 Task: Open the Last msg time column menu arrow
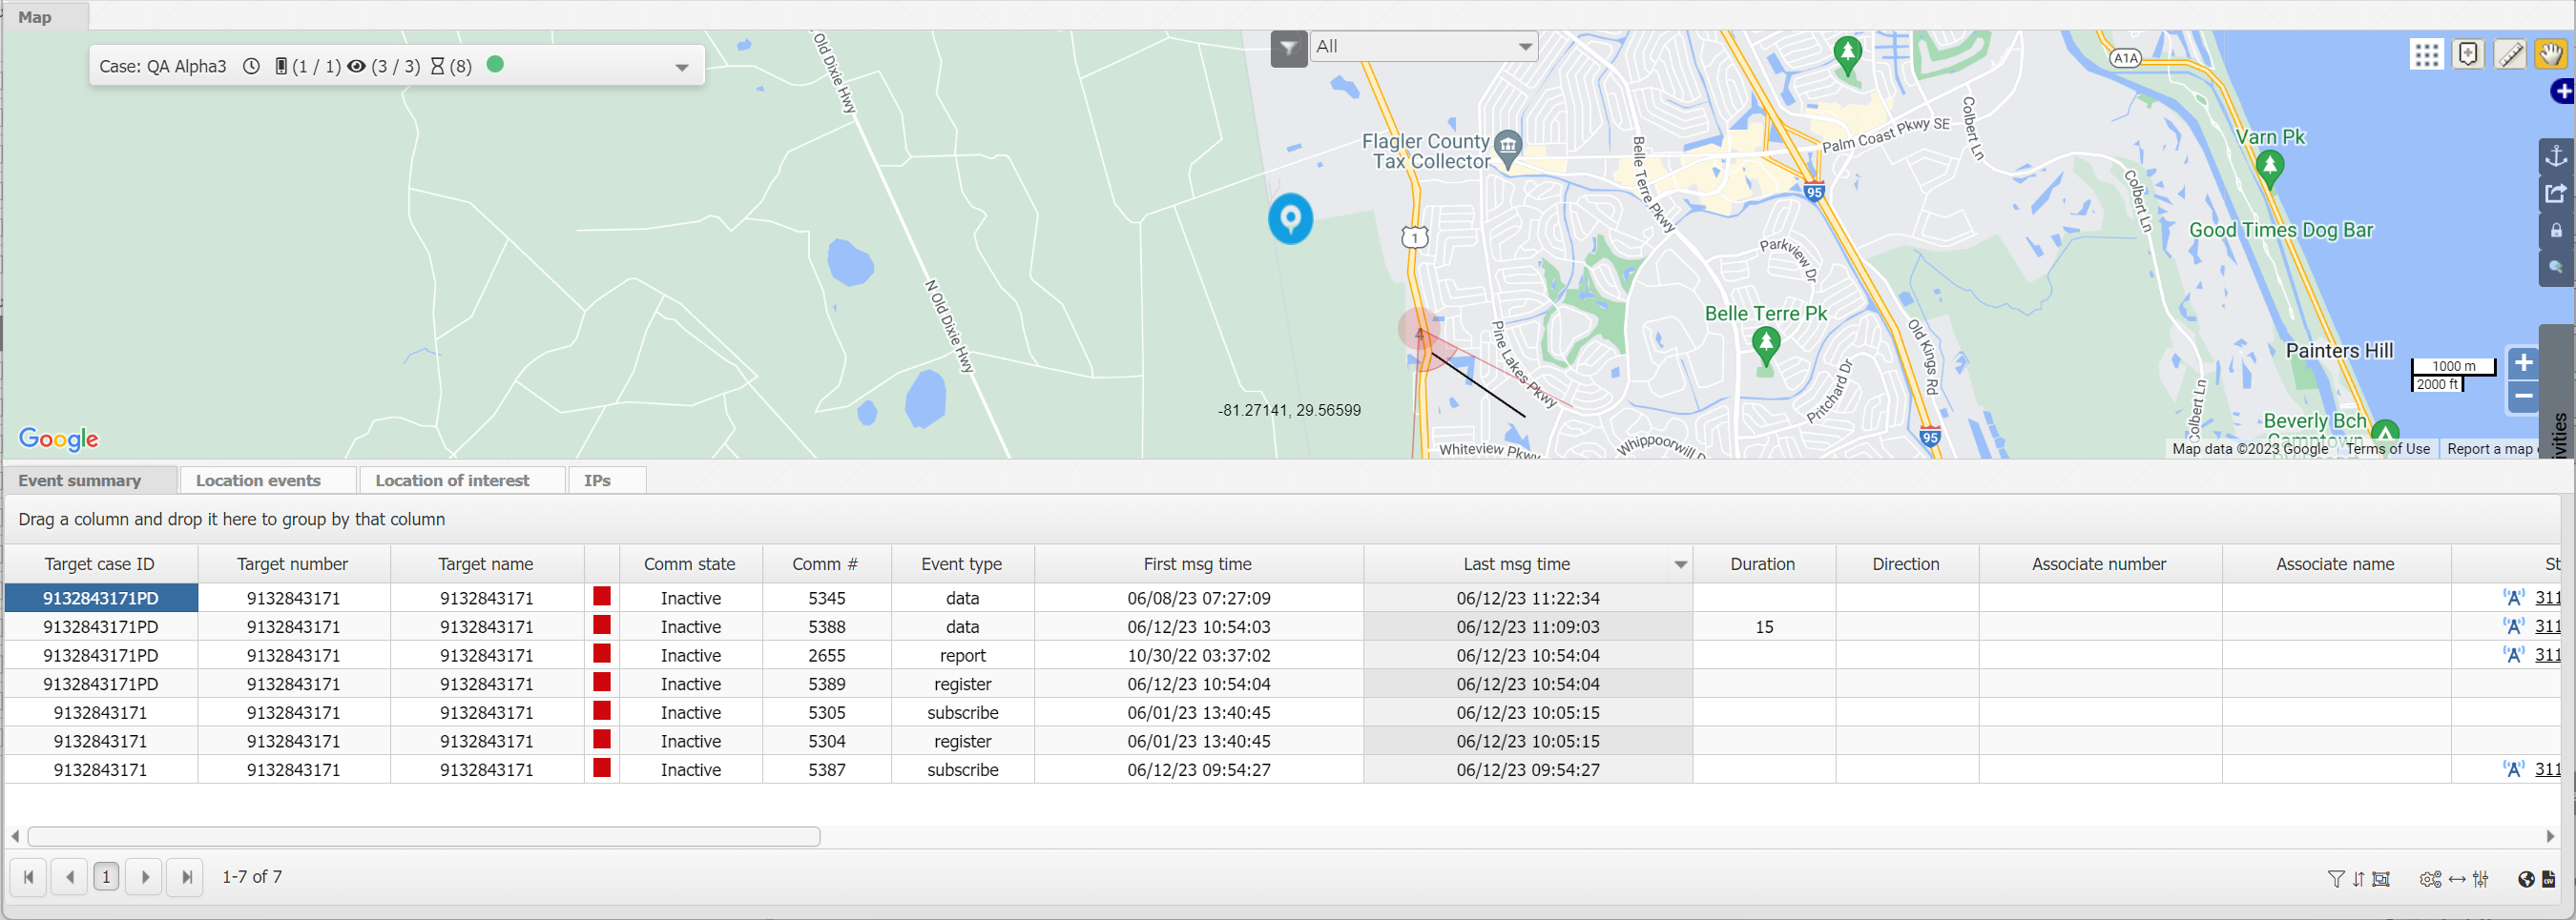pyautogui.click(x=1680, y=564)
